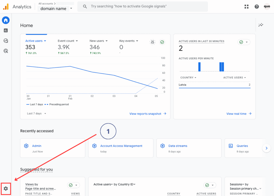
Task: Open the COUNTRY dimension dropdown in realtime card
Action: coord(188,78)
